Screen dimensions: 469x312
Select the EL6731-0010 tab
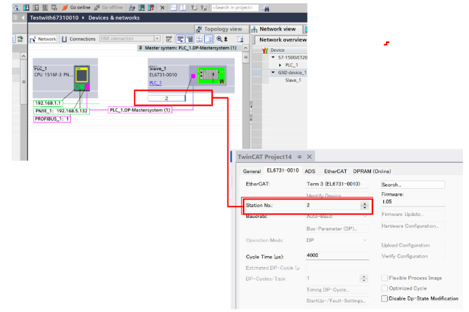point(282,170)
